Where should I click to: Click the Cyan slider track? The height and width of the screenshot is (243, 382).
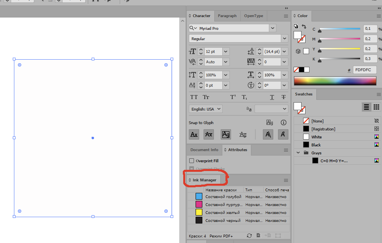340,29
